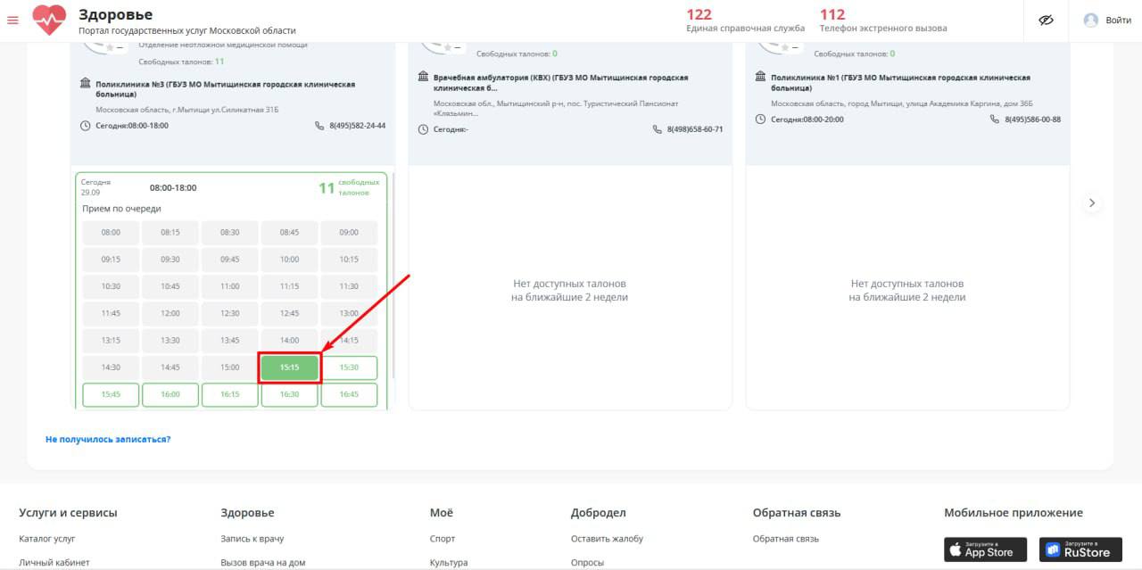Open Запись к врачу footer link
This screenshot has width=1142, height=570.
pyautogui.click(x=252, y=539)
